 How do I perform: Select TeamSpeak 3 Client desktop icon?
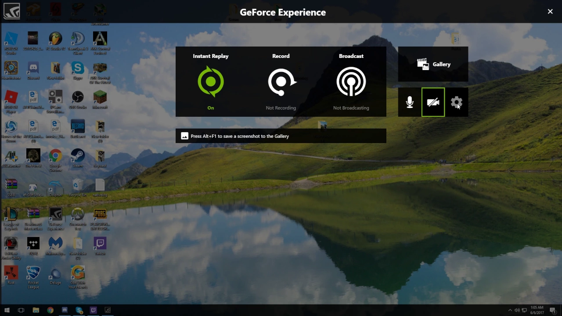(x=78, y=43)
